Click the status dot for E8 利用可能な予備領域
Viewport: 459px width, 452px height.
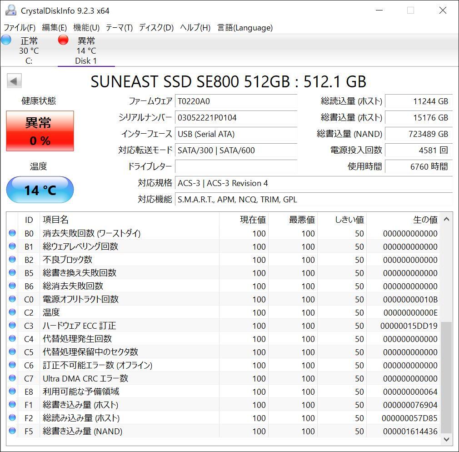12,392
